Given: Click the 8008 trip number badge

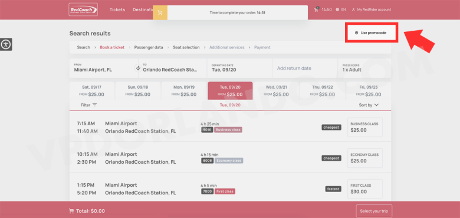Looking at the screenshot, I should coord(207,161).
